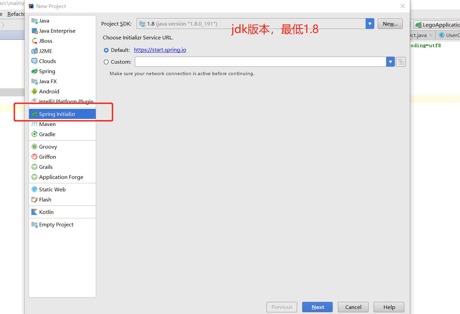Select the Spring leaf icon
This screenshot has height=314, width=460.
click(x=34, y=71)
